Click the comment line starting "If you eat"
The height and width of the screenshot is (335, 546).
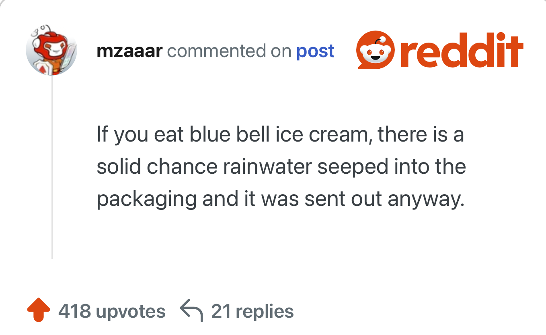pos(280,134)
